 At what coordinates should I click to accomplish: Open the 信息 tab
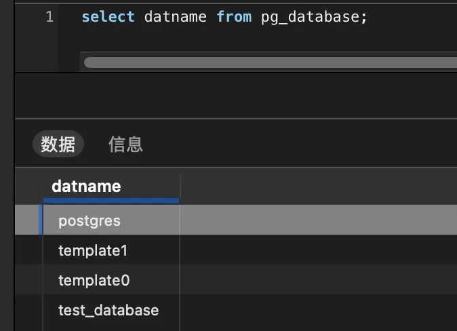click(x=125, y=144)
